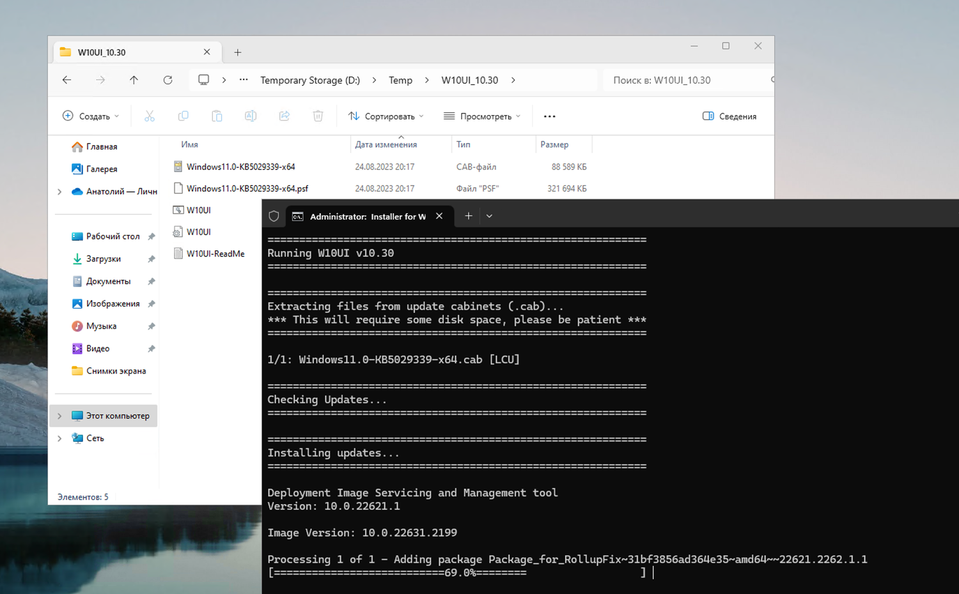The image size is (959, 594).
Task: Unpin Документы via its pin icon
Action: pyautogui.click(x=152, y=281)
